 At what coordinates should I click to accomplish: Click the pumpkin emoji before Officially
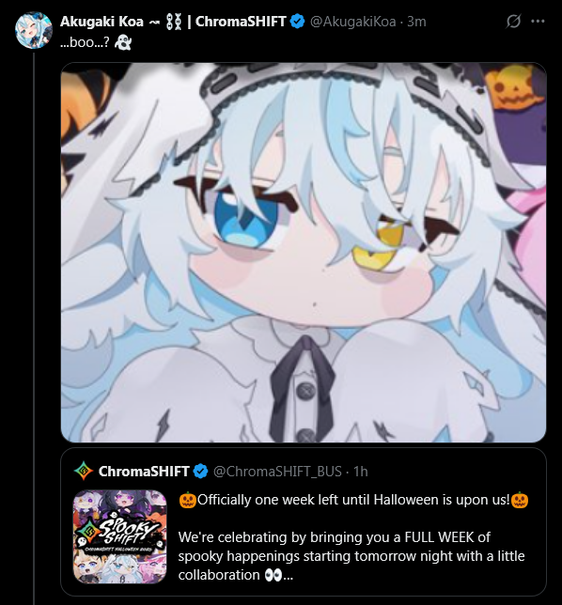point(188,500)
